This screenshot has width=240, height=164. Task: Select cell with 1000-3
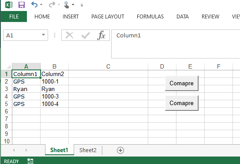coord(55,96)
